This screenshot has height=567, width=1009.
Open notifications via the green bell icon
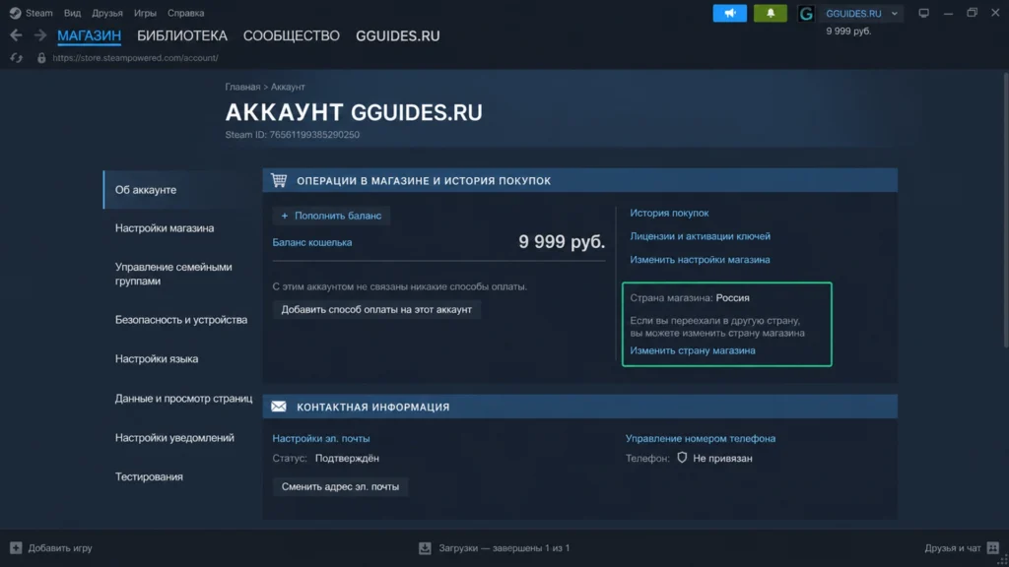pos(771,13)
